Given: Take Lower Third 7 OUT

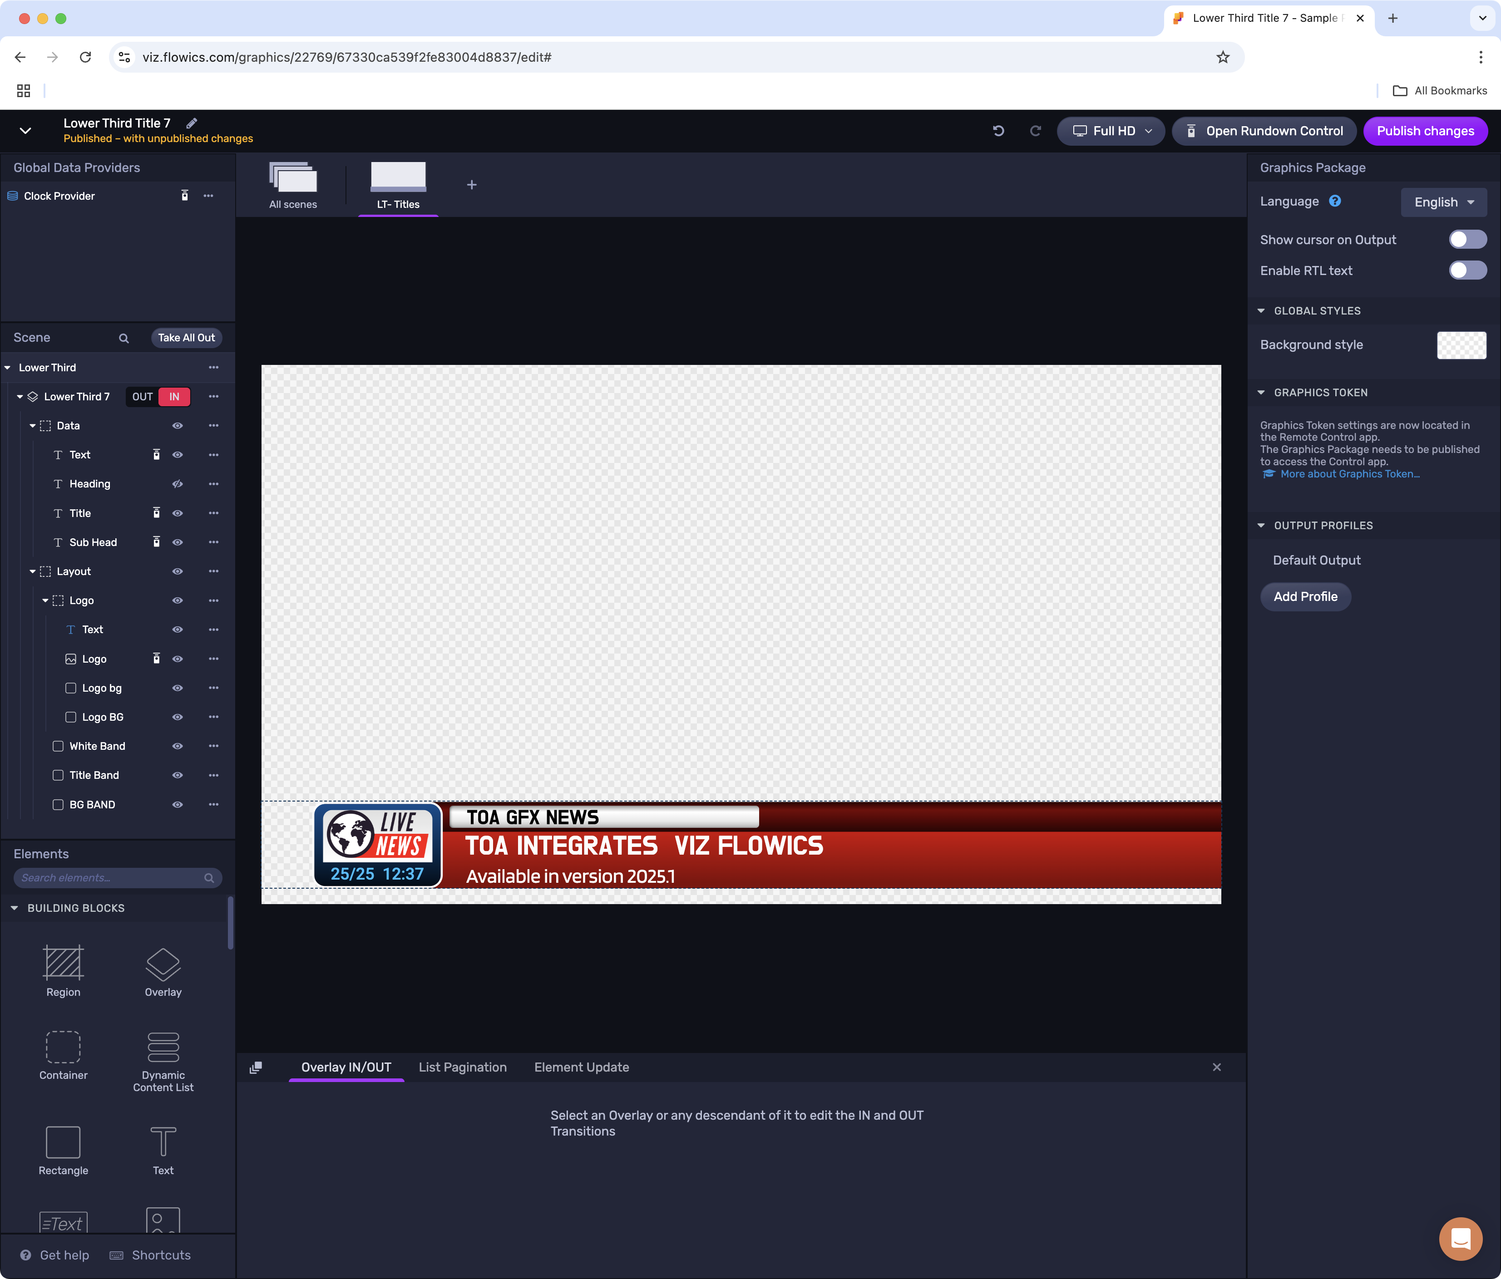Looking at the screenshot, I should click(x=143, y=397).
